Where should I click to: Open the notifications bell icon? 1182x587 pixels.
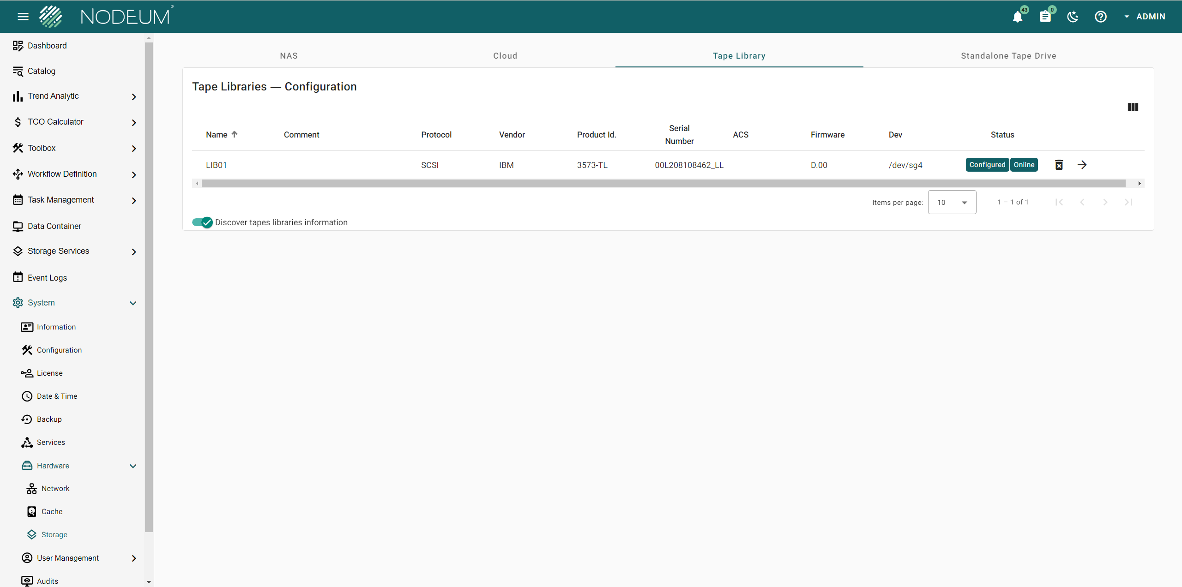(x=1017, y=17)
